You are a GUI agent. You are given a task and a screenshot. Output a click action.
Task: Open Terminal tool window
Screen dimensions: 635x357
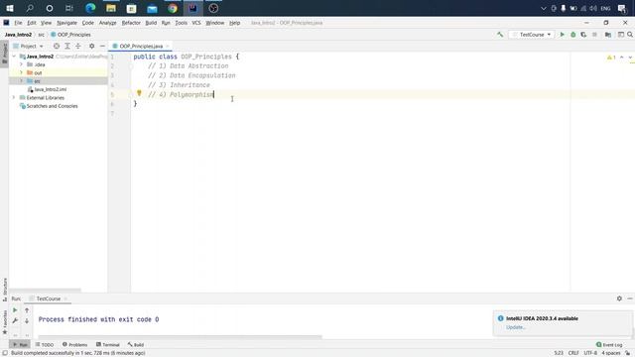(x=108, y=345)
